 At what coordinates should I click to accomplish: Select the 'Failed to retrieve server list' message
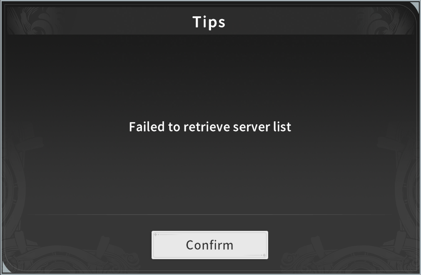point(210,127)
